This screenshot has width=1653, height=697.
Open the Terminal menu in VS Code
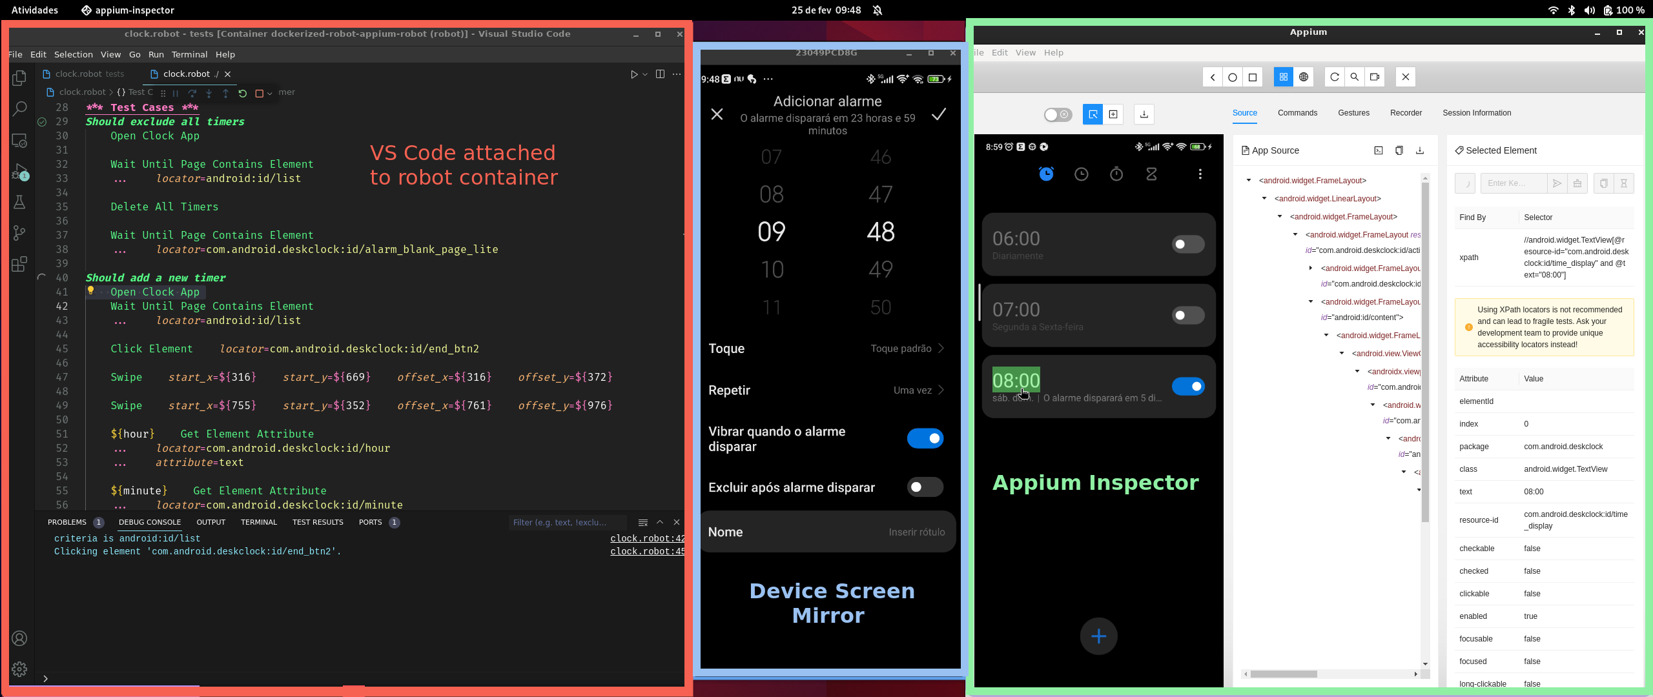click(x=189, y=55)
